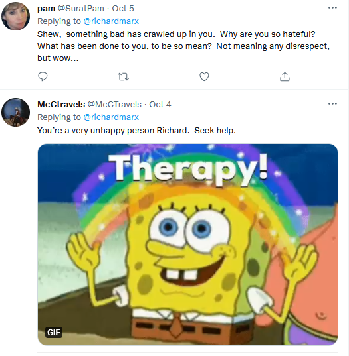Open pam's tweet text about being hateful
This screenshot has width=349, height=356.
(x=183, y=46)
